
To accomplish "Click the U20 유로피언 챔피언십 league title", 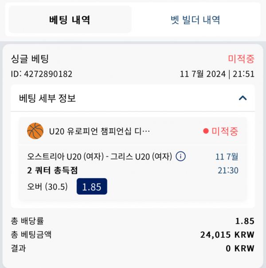I will [x=100, y=131].
